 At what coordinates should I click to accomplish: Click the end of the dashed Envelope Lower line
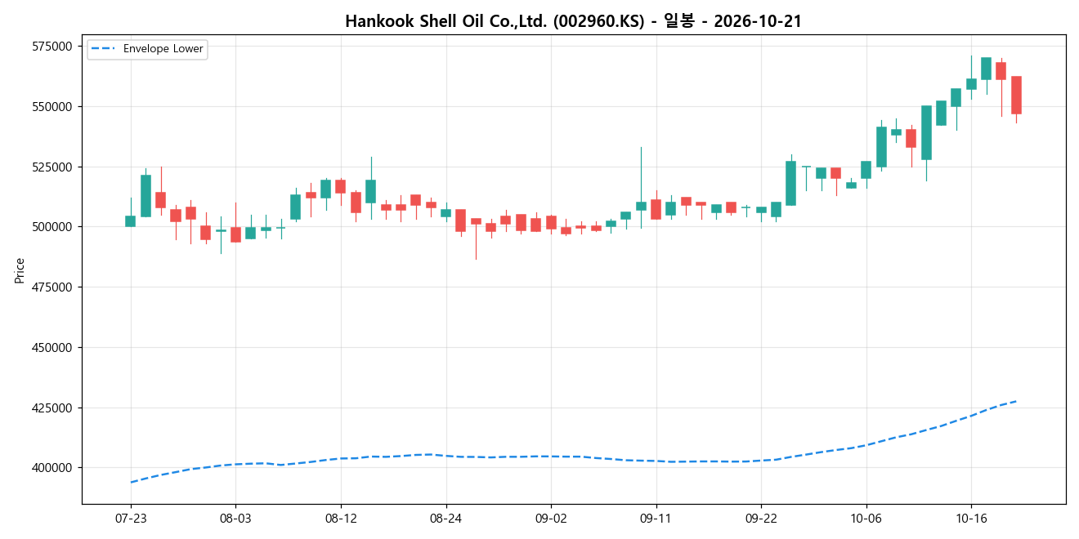point(1016,401)
